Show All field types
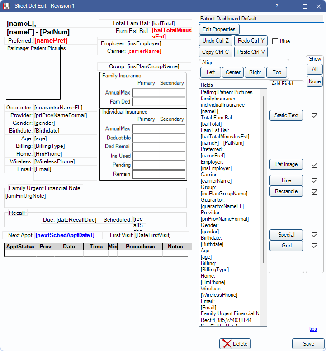 [314, 69]
